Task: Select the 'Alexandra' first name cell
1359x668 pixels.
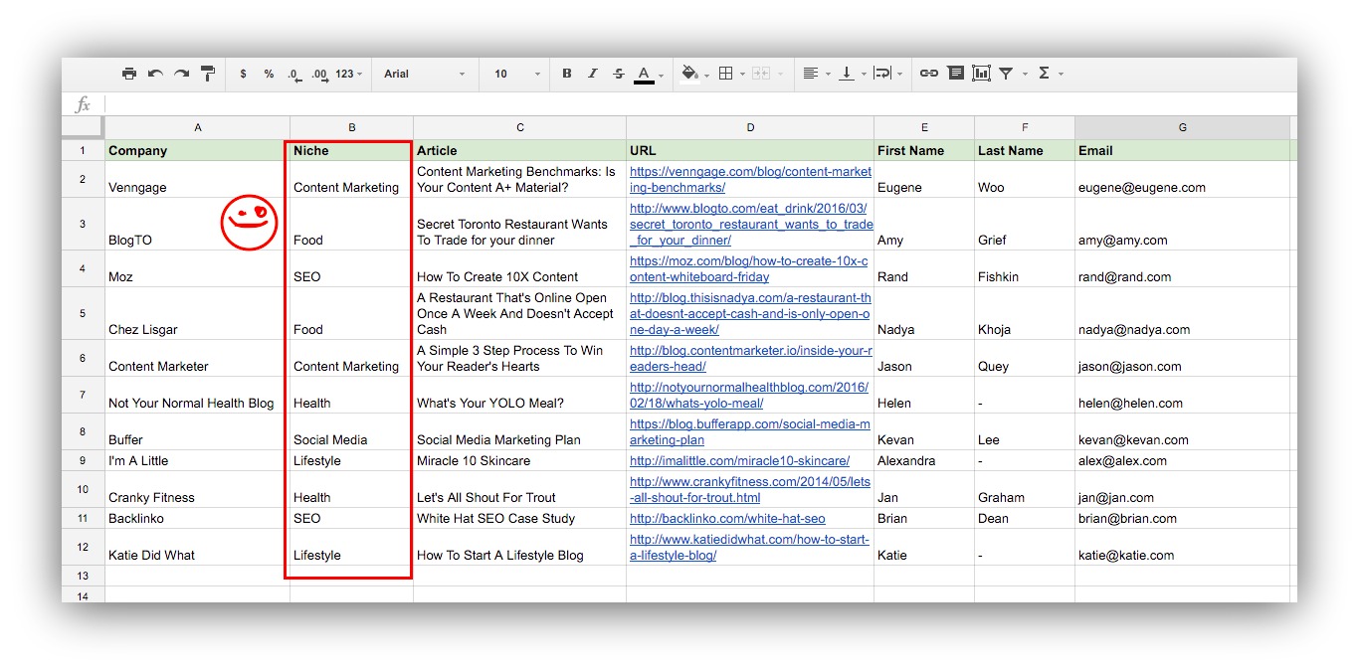Action: [x=923, y=460]
